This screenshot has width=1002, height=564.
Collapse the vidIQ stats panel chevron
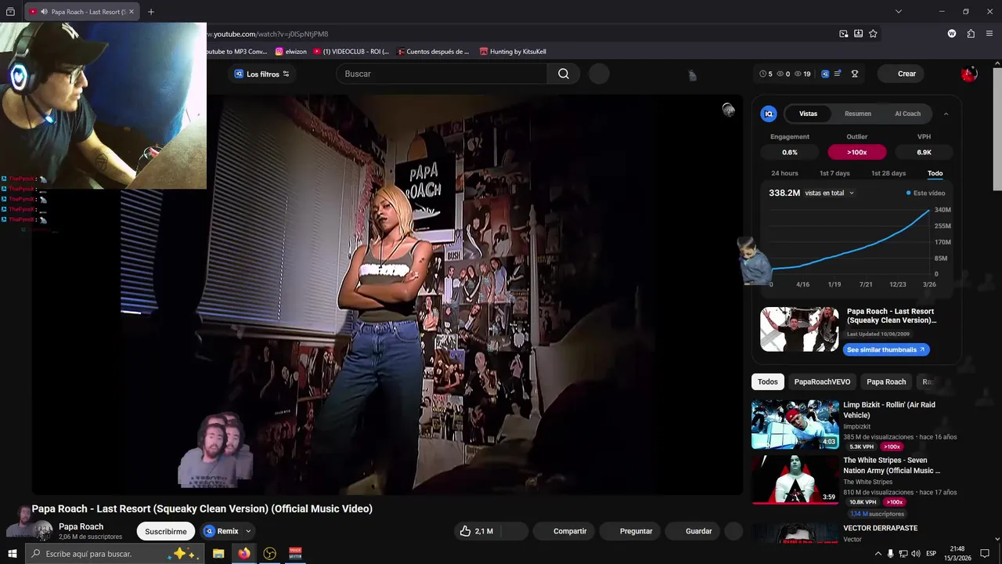pos(946,114)
